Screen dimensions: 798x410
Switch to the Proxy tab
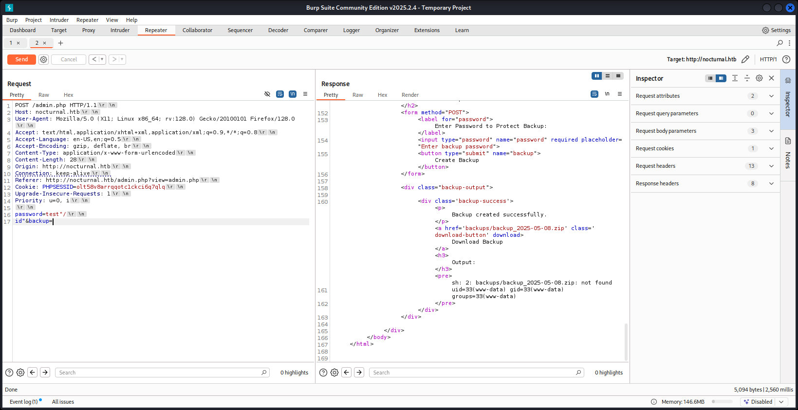89,30
